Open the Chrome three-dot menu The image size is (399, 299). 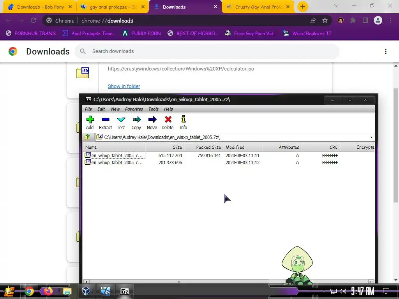tap(390, 20)
